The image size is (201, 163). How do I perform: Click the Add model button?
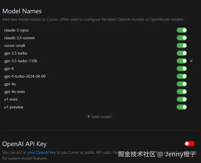click(99, 117)
